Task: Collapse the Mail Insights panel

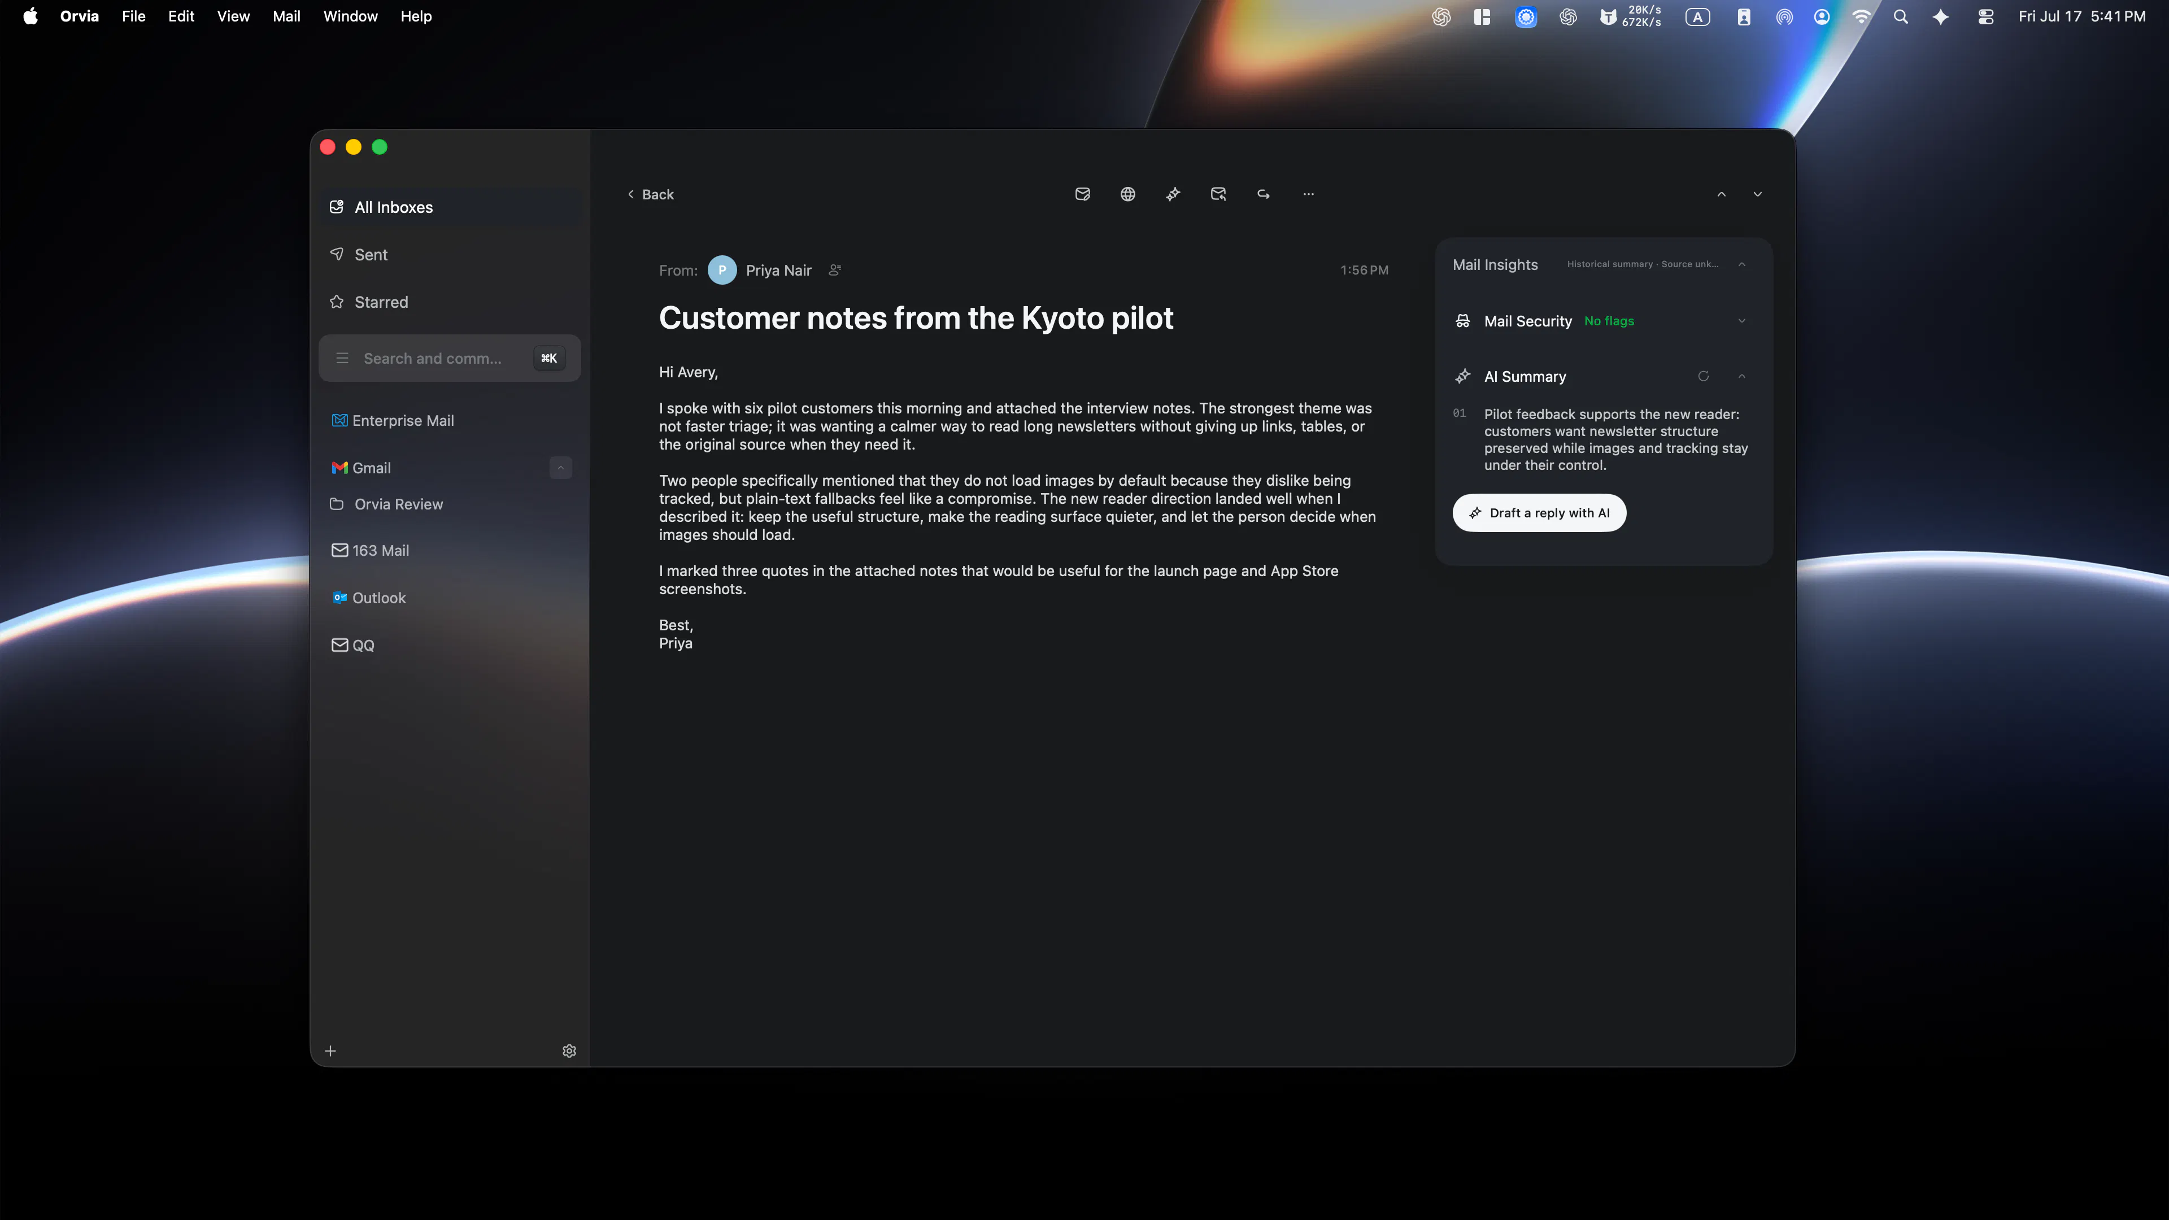Action: coord(1742,264)
